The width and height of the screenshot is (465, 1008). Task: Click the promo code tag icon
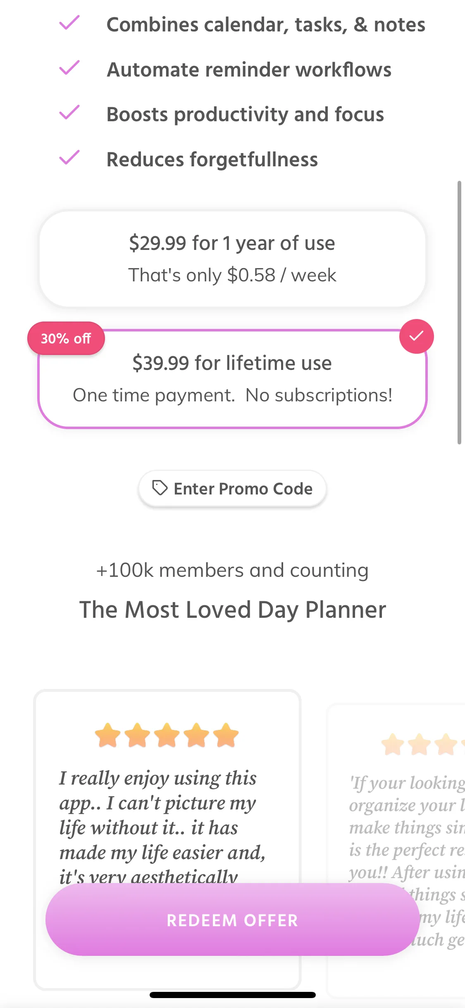[160, 488]
